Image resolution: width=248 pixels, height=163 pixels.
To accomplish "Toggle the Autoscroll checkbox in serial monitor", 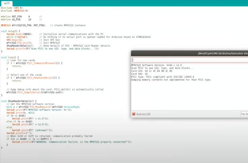I will click(134, 114).
